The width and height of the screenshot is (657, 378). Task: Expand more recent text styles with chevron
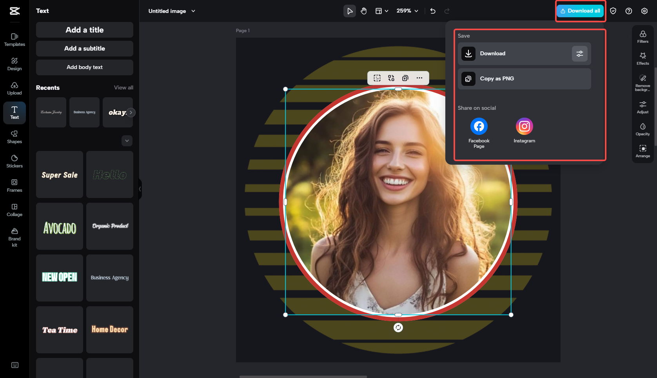[127, 140]
